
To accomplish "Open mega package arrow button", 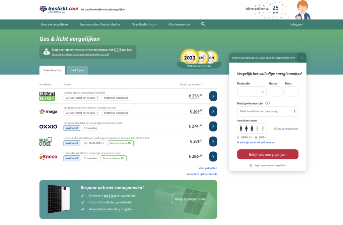I will [213, 111].
